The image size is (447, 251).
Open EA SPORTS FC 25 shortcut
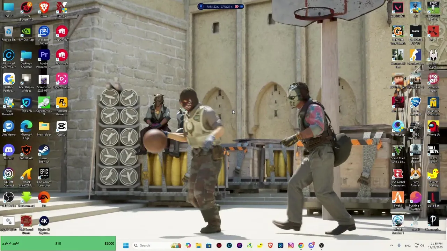[x=433, y=11]
